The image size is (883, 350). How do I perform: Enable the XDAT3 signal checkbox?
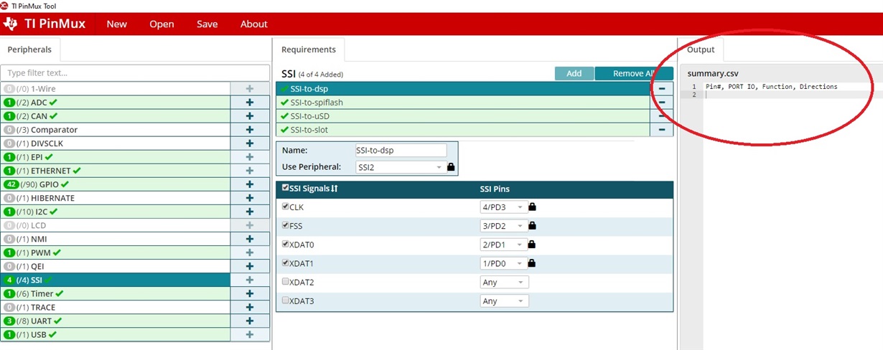click(x=286, y=301)
